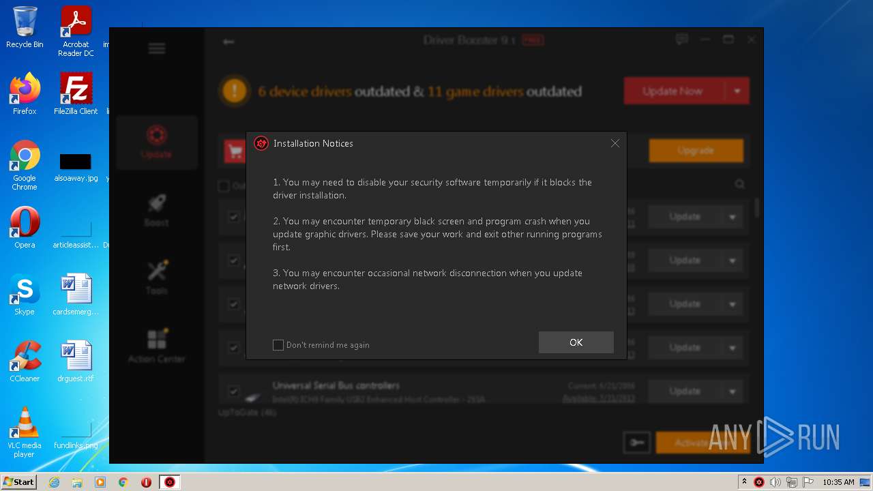
Task: Select the fundlinks.png desktop file
Action: click(76, 435)
